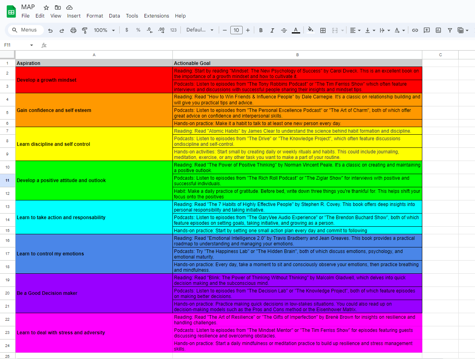Open the zoom 100% dropdown

click(x=104, y=30)
